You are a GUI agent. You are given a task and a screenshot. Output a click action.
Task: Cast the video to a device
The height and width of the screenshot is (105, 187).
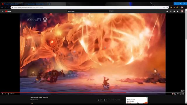[x=181, y=94]
